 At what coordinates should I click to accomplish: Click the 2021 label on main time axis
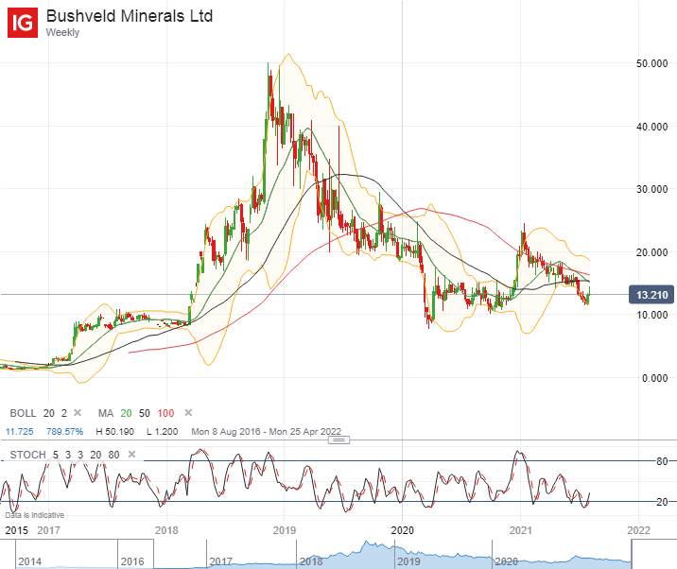(521, 530)
